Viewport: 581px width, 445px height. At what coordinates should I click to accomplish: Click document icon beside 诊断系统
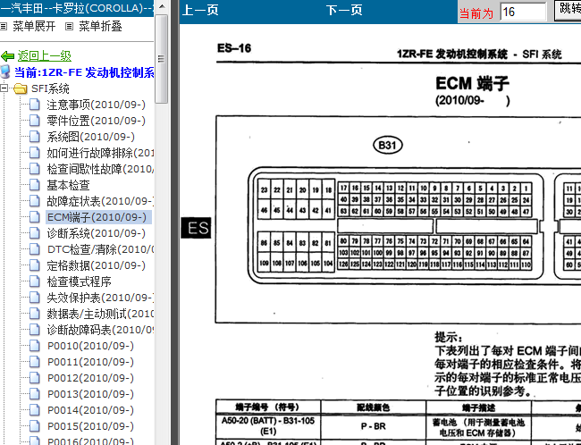click(35, 233)
